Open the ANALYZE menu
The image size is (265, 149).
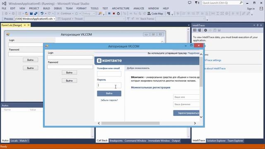tap(139, 8)
